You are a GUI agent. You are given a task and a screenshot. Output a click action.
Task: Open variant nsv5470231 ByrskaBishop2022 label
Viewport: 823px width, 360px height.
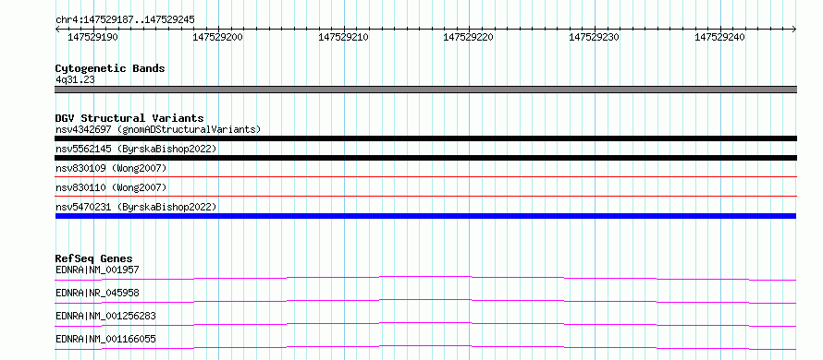(x=136, y=207)
